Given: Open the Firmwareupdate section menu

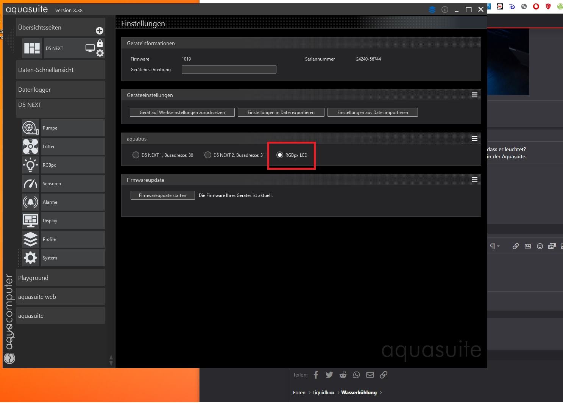Looking at the screenshot, I should [474, 180].
